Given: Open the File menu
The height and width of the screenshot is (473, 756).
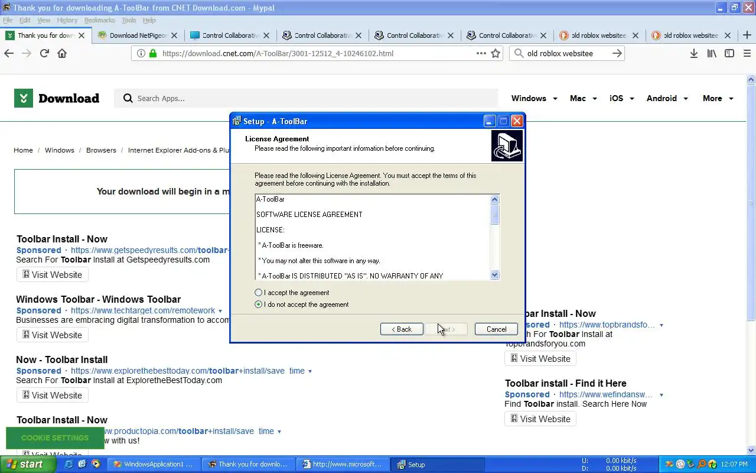Looking at the screenshot, I should [8, 20].
